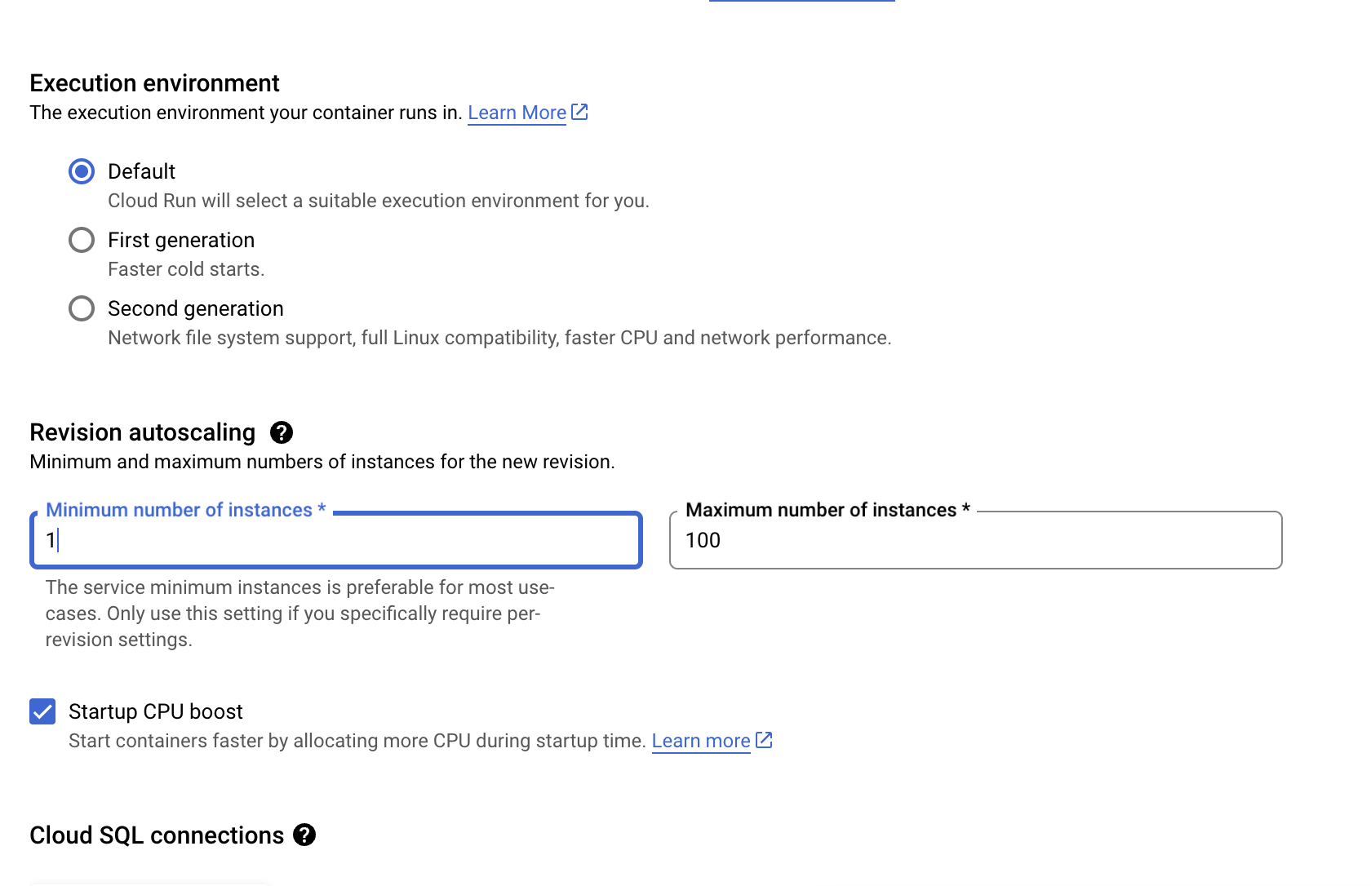Click the "Maximum number of instances" floating label
The width and height of the screenshot is (1371, 886).
click(821, 510)
